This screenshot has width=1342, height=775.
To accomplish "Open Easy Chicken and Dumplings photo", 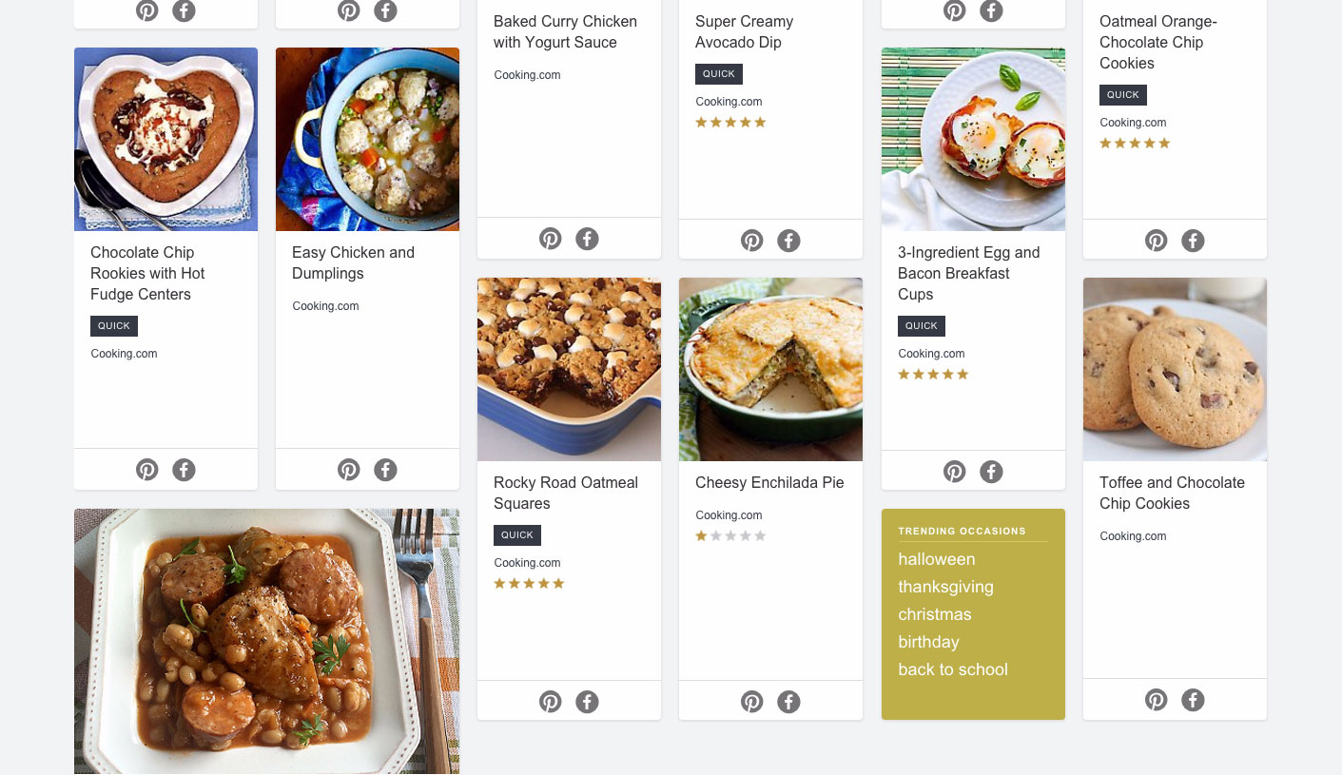I will 367,139.
